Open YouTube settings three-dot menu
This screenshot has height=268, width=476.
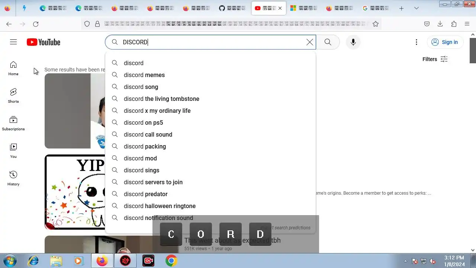[x=416, y=42]
